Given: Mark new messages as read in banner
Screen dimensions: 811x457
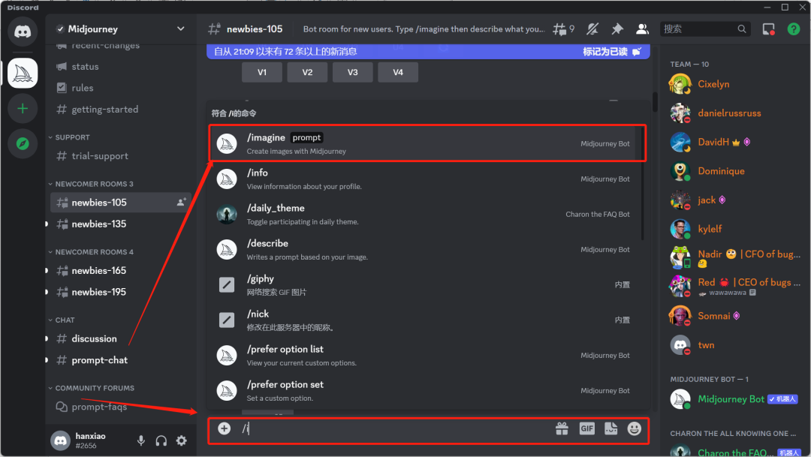Looking at the screenshot, I should pyautogui.click(x=612, y=51).
